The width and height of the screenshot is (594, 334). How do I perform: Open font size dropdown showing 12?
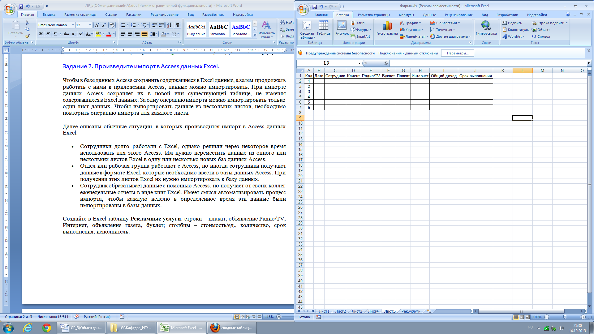click(90, 25)
